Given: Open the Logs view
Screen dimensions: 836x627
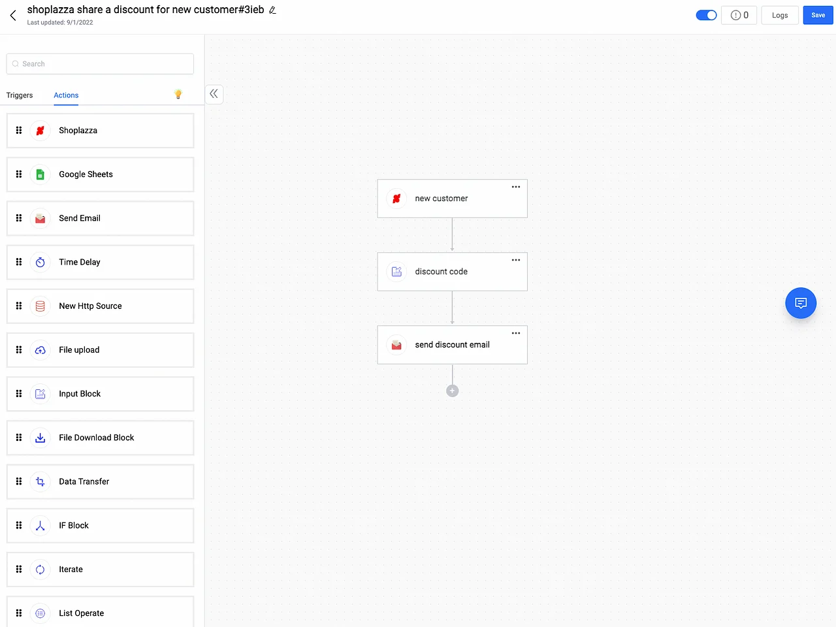Looking at the screenshot, I should [x=779, y=14].
